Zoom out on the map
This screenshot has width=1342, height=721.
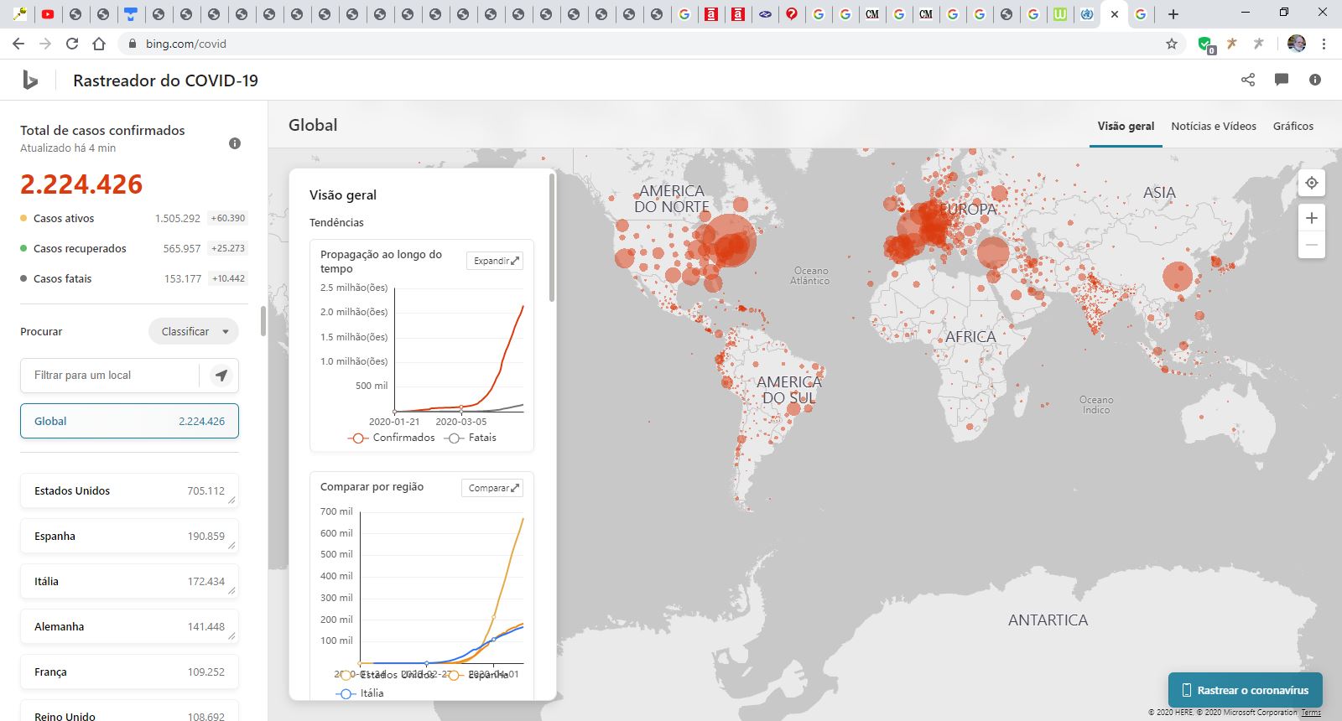coord(1312,245)
